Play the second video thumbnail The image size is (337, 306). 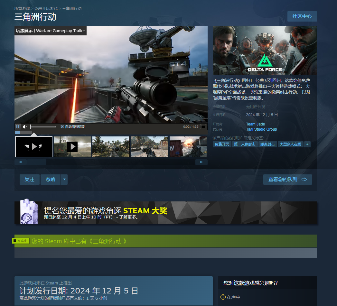pyautogui.click(x=72, y=147)
